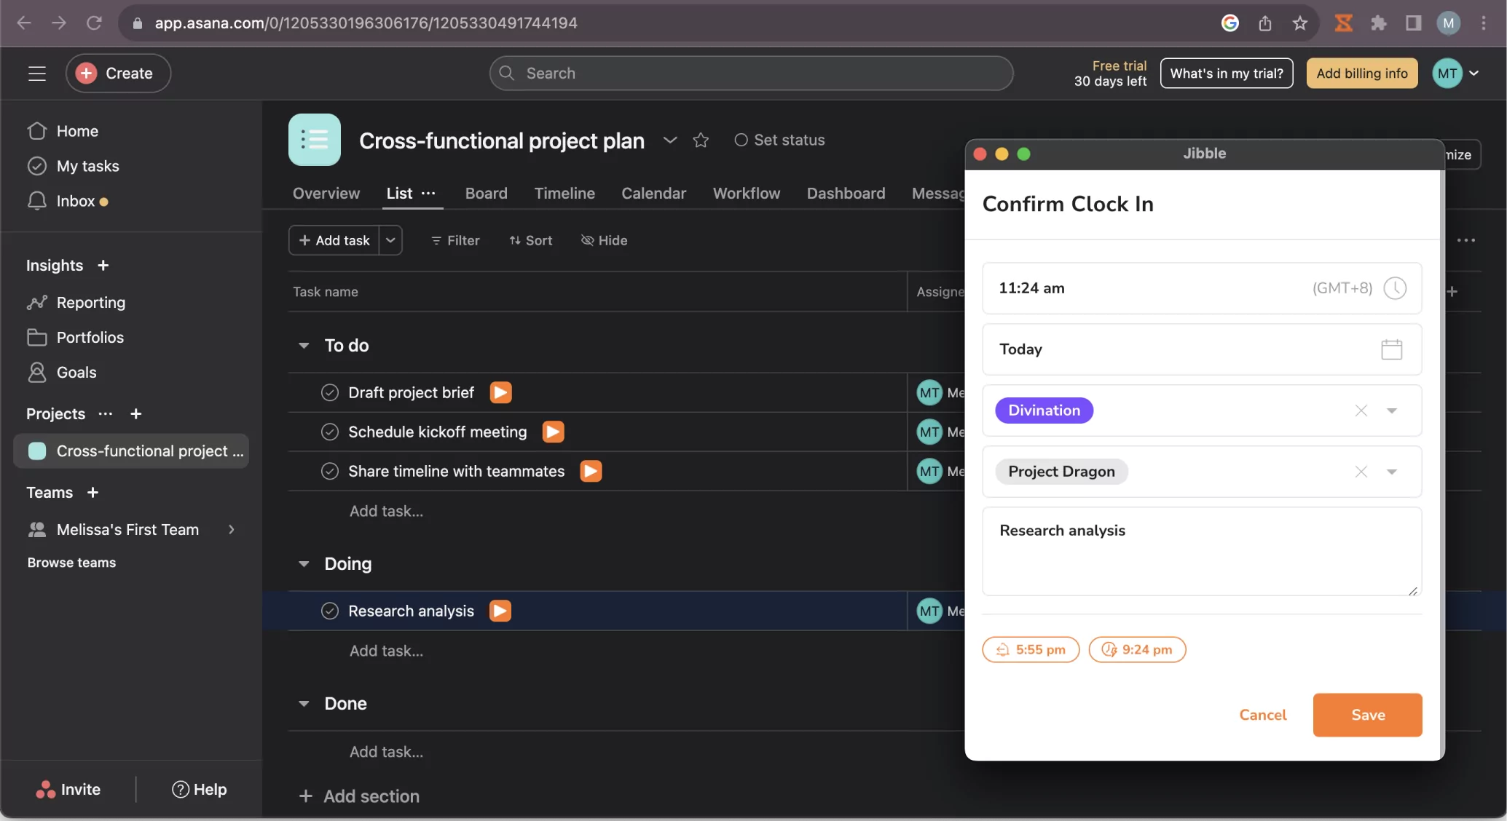Expand the Project Dragon dropdown
This screenshot has height=821, width=1507.
1392,472
